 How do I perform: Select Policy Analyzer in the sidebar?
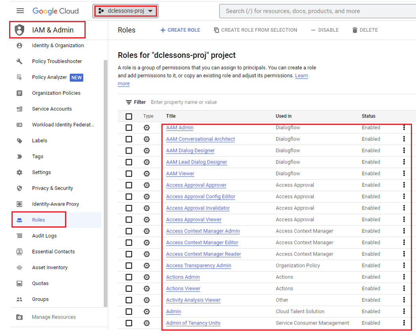[50, 77]
